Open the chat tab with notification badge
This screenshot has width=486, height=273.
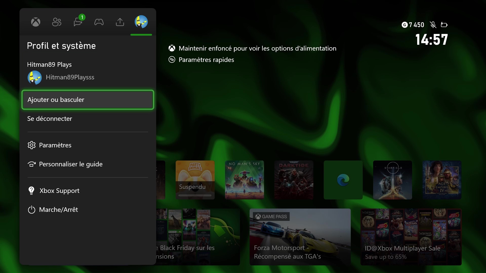click(x=78, y=22)
